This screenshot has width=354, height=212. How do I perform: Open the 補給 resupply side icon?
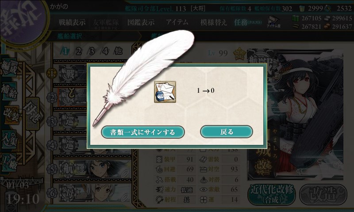point(9,92)
